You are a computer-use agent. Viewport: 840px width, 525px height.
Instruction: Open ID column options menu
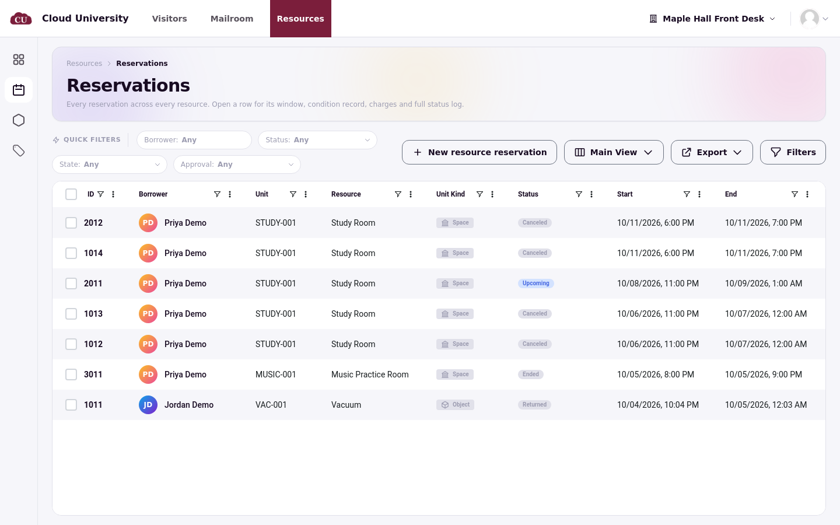point(113,194)
